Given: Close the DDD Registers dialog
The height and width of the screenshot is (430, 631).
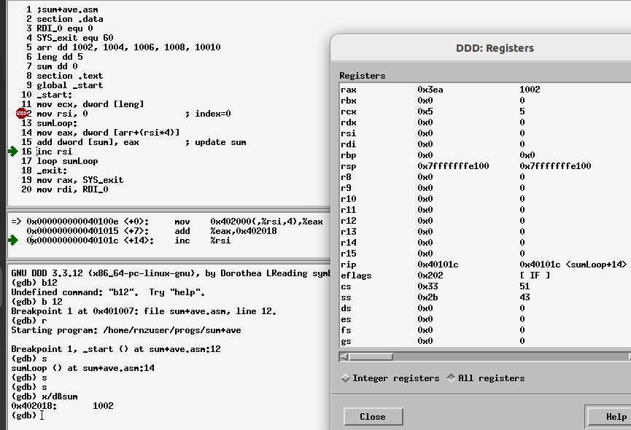Looking at the screenshot, I should (x=373, y=417).
